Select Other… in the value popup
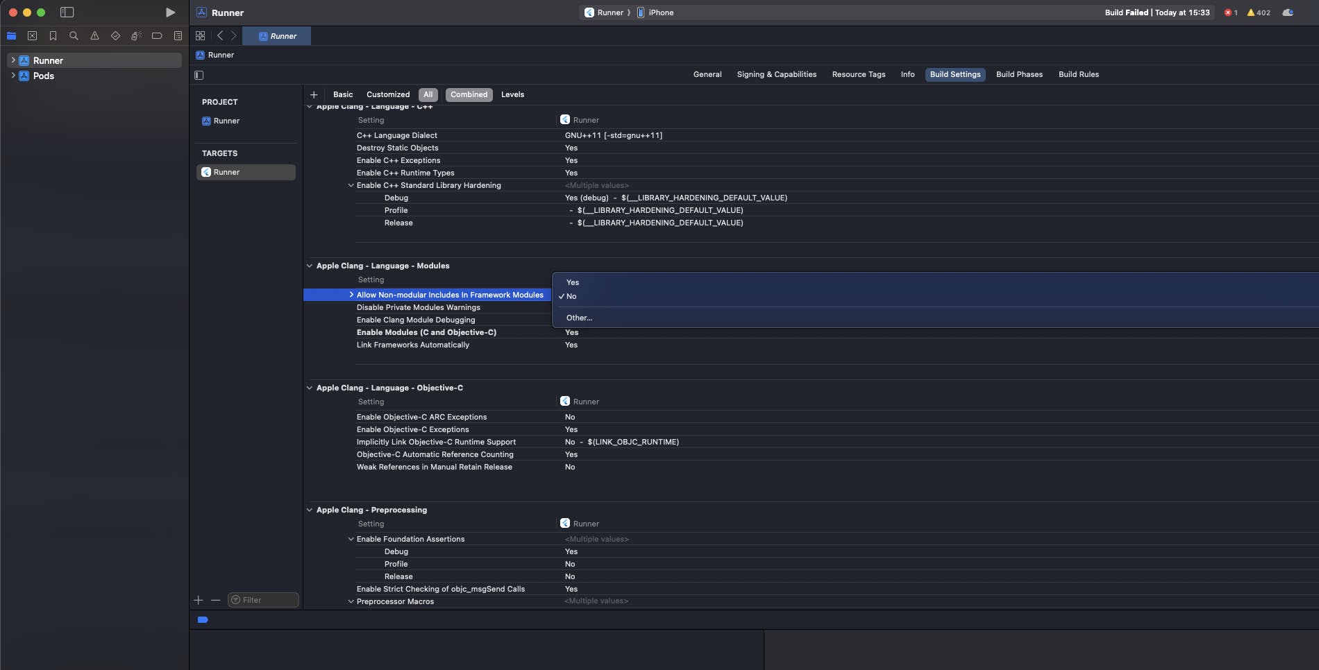The image size is (1319, 670). click(x=579, y=318)
